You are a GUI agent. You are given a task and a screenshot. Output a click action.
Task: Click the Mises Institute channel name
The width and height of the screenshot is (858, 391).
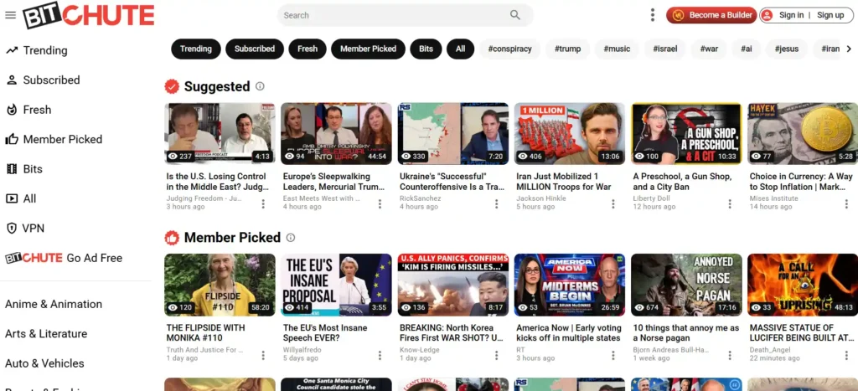click(x=773, y=198)
